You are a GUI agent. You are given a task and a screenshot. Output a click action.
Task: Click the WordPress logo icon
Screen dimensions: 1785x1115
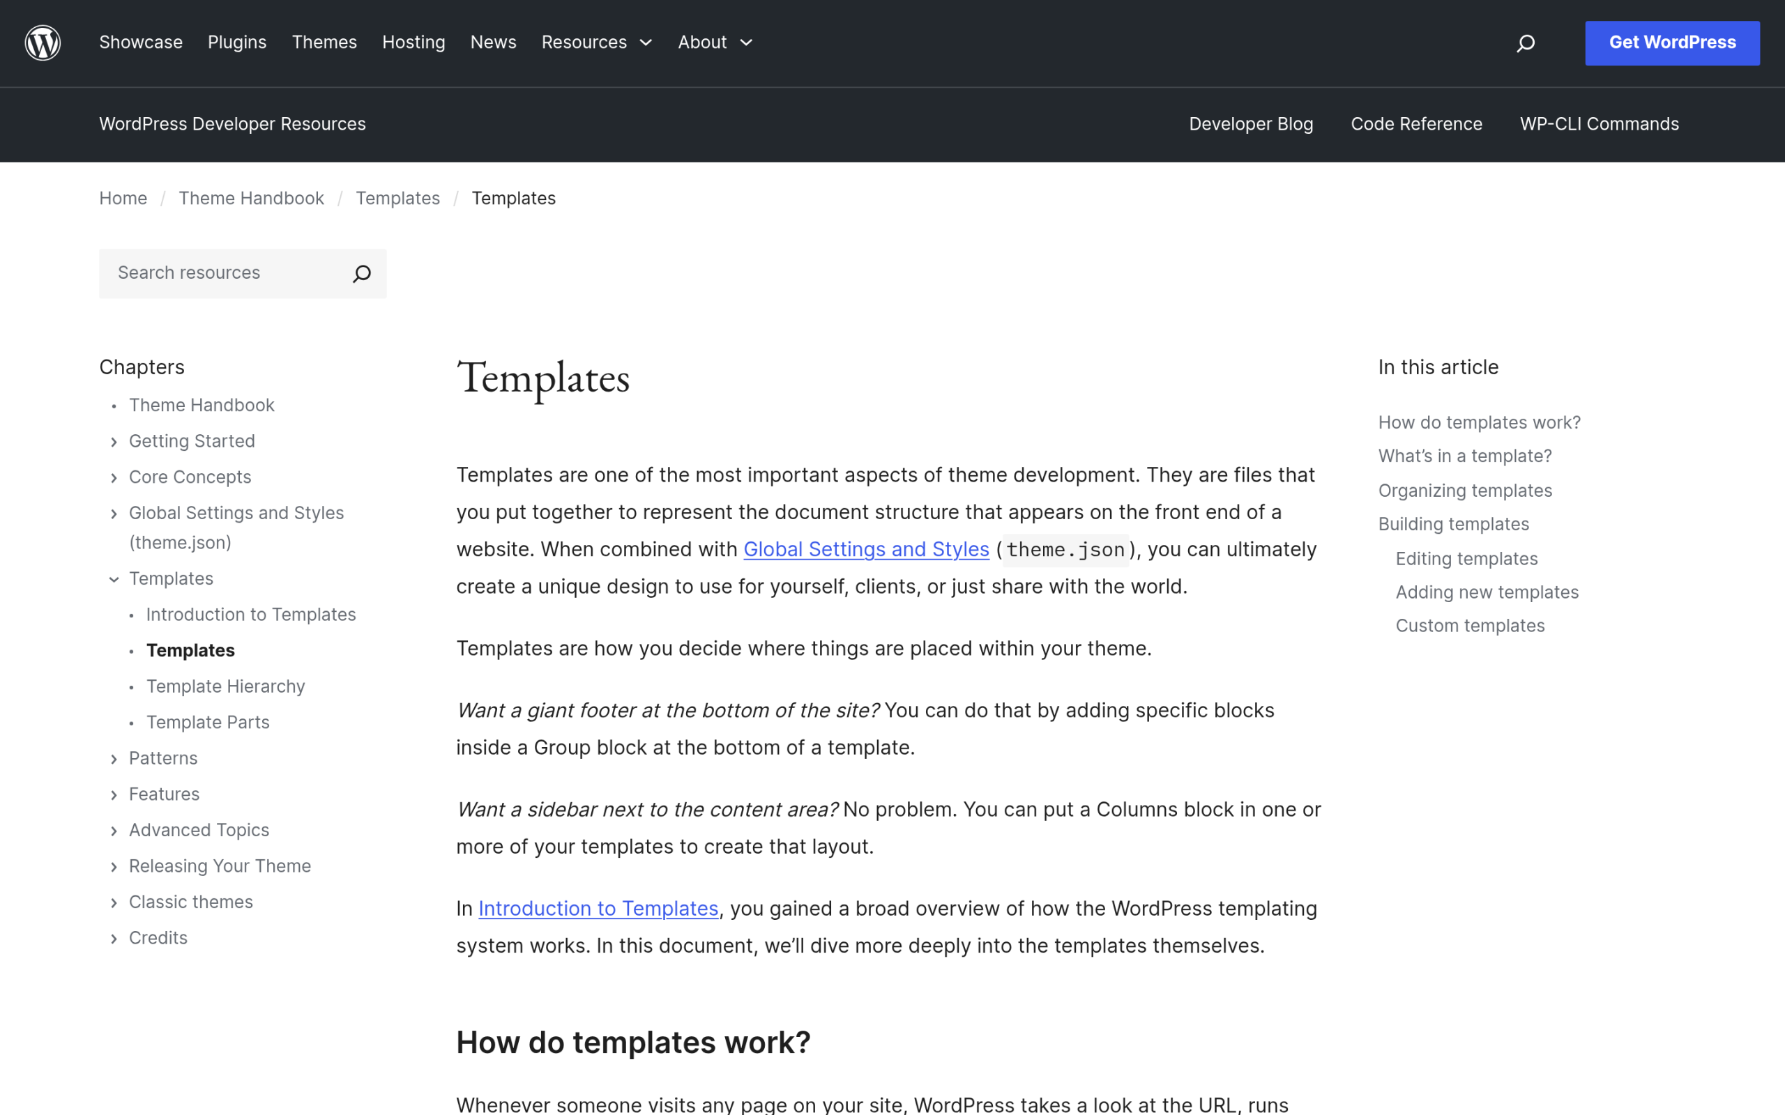(43, 43)
